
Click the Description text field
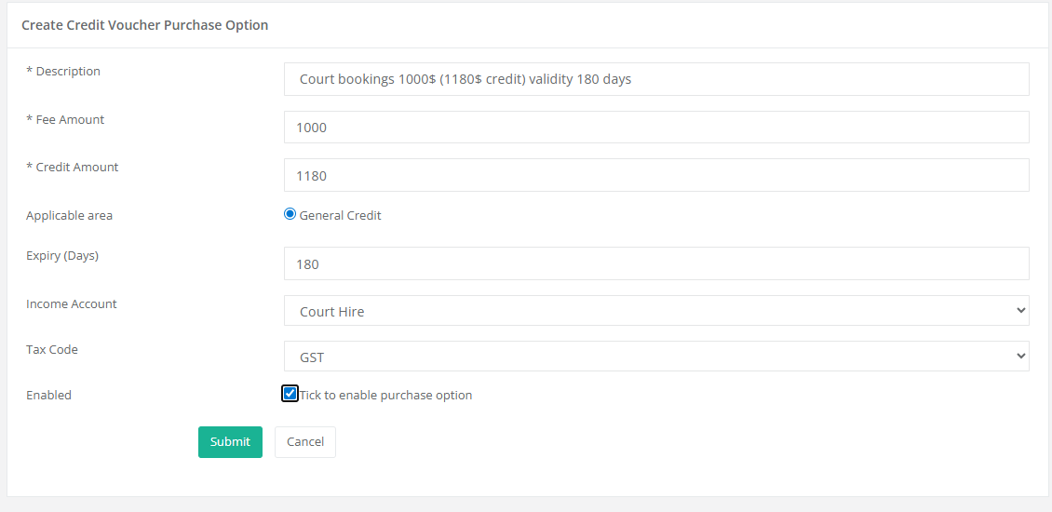coord(656,79)
